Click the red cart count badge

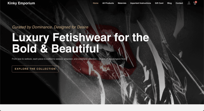click(x=196, y=2)
